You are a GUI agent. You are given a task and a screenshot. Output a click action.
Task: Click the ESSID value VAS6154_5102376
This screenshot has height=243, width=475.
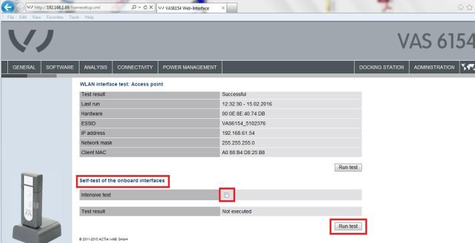pos(244,124)
